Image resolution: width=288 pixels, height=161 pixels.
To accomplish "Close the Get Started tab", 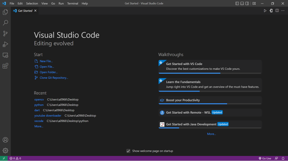I will click(x=35, y=11).
